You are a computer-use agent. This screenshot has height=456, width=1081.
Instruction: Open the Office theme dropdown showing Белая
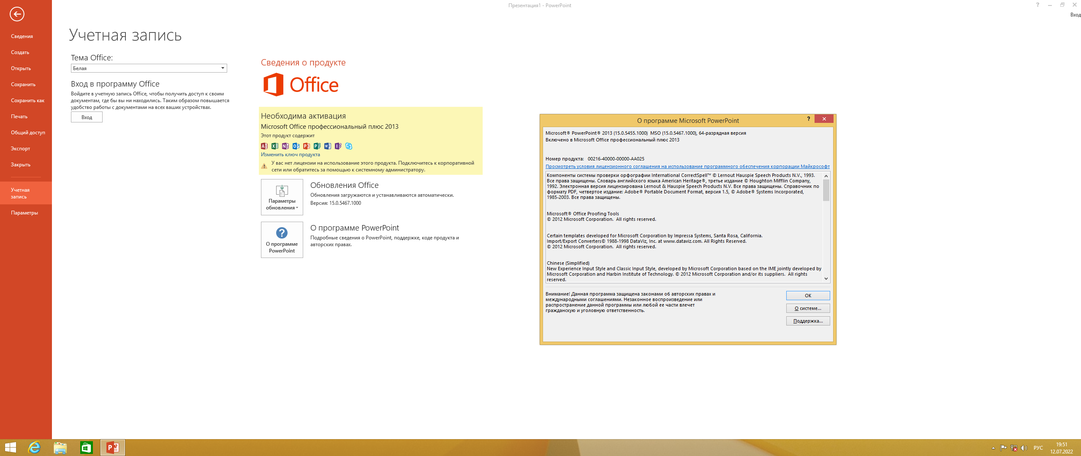[149, 68]
